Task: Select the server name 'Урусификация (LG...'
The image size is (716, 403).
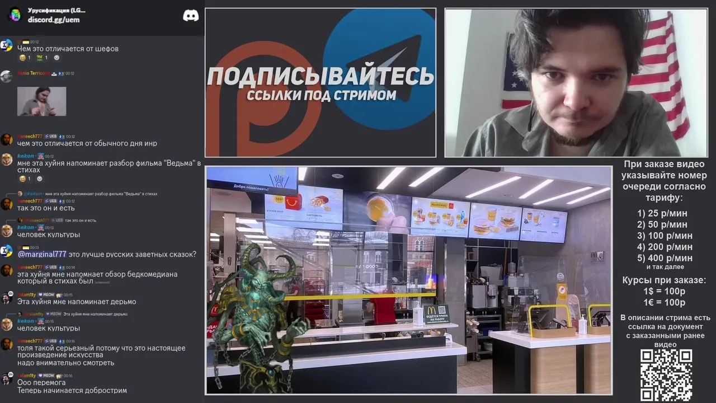Action: [57, 10]
